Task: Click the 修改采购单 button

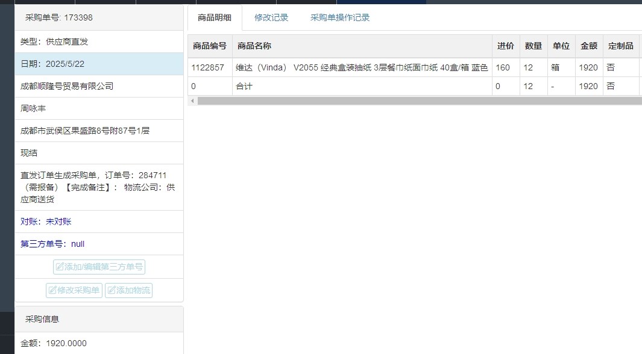Action: 74,290
